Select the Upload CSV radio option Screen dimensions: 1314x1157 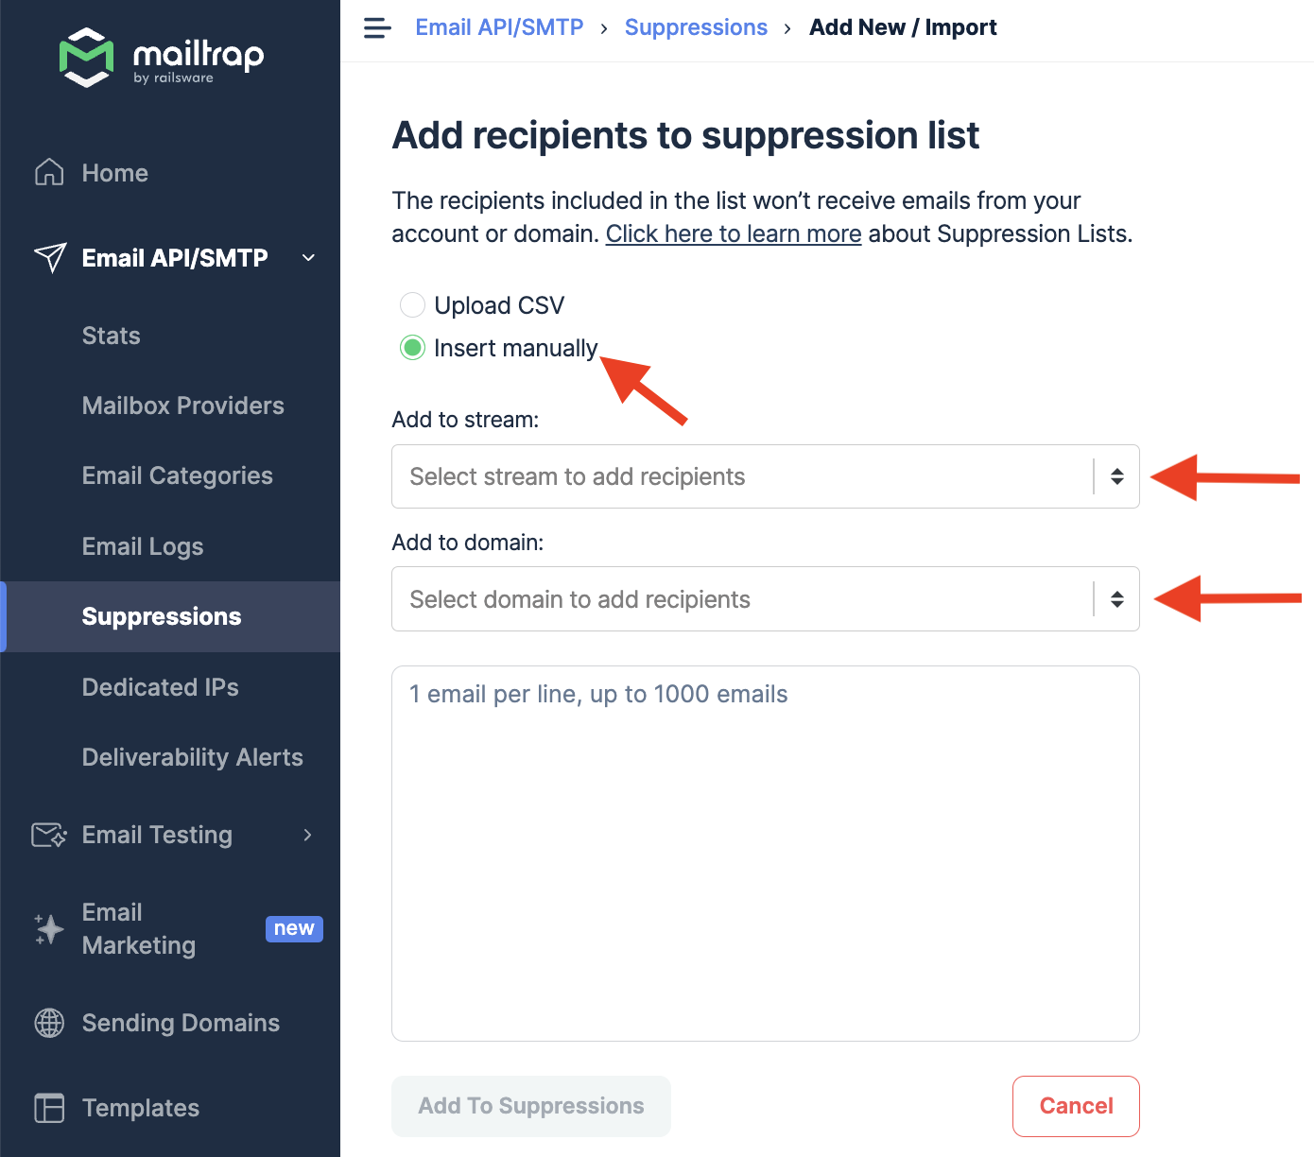[x=412, y=305]
